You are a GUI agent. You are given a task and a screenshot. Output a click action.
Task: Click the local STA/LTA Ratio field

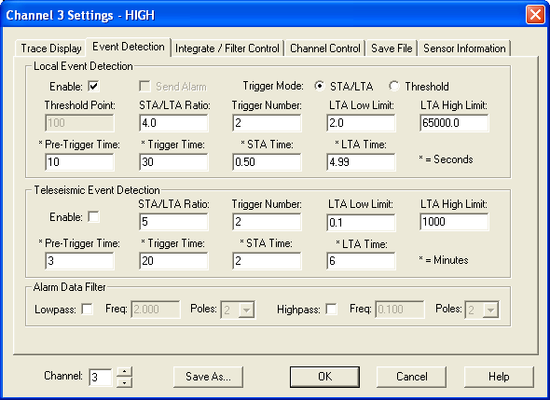[x=173, y=123]
